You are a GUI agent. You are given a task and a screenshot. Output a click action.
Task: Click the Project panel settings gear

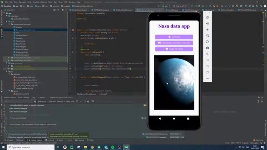63,10
